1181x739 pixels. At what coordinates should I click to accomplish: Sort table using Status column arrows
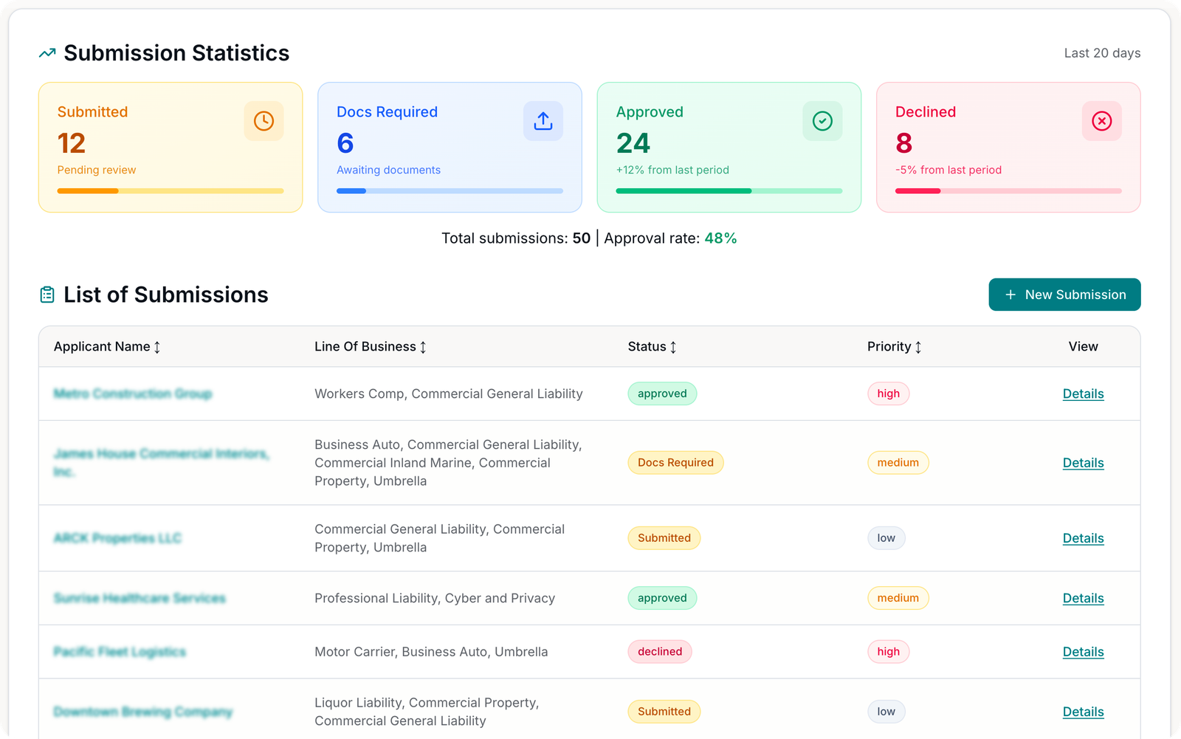(x=673, y=347)
